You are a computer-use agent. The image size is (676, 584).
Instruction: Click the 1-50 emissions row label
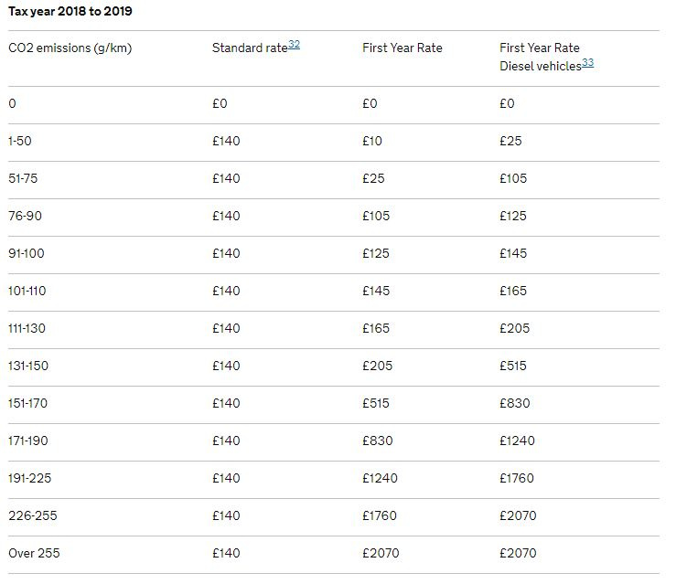coord(20,141)
